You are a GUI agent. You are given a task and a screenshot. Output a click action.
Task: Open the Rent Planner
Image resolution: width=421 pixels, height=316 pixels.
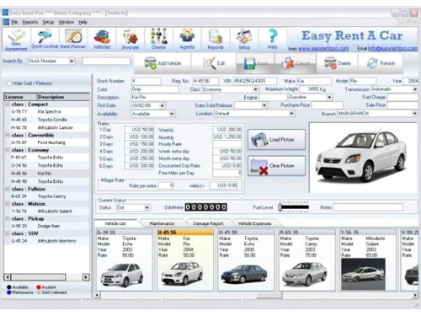[73, 40]
